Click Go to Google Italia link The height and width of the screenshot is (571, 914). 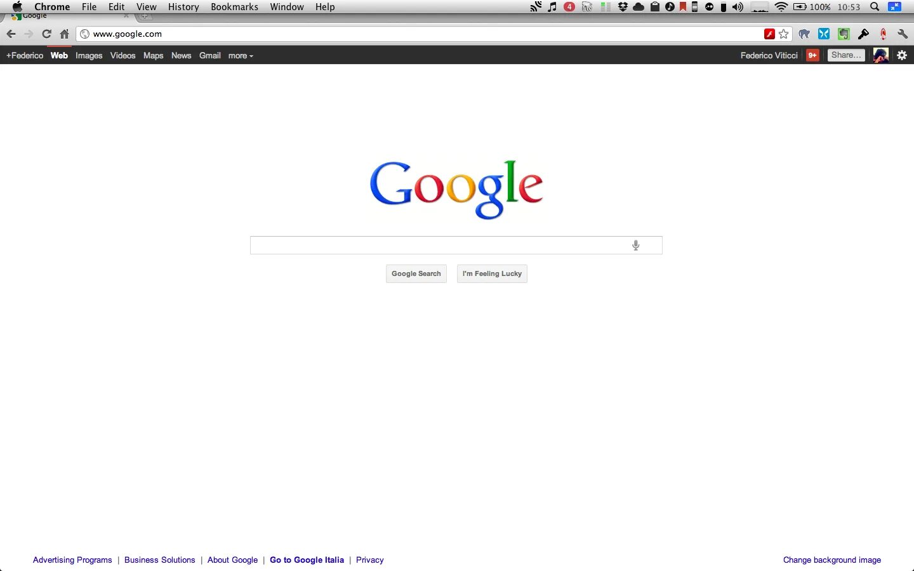pyautogui.click(x=307, y=560)
